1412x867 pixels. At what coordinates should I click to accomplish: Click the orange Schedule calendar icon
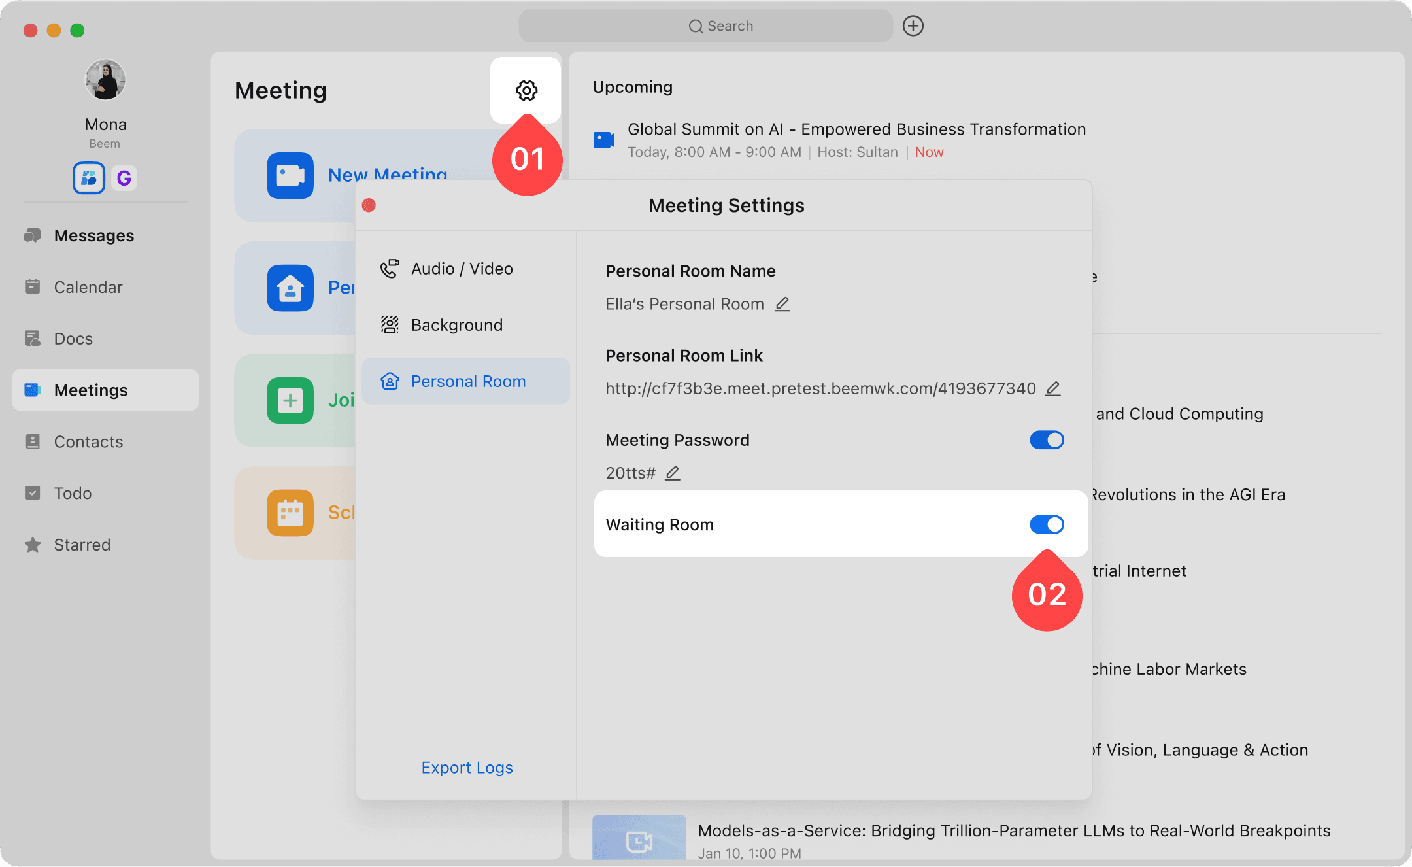click(x=290, y=513)
